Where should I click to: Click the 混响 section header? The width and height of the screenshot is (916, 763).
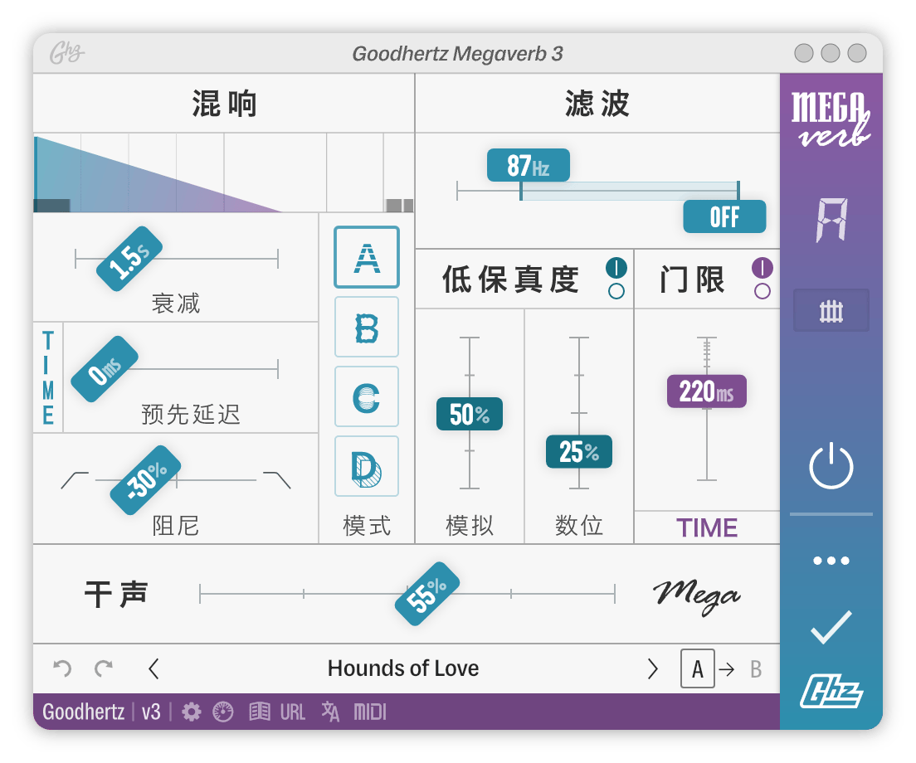tap(224, 104)
